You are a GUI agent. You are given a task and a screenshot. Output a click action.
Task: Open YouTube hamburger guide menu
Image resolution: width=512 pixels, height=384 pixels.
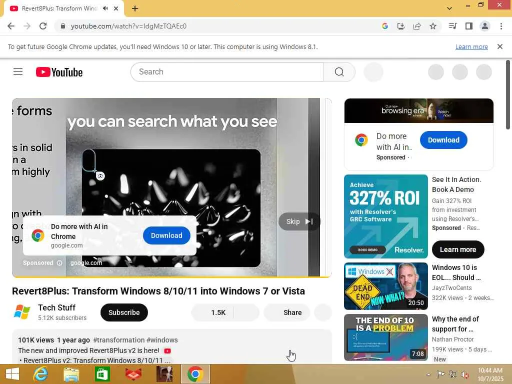[x=18, y=72]
